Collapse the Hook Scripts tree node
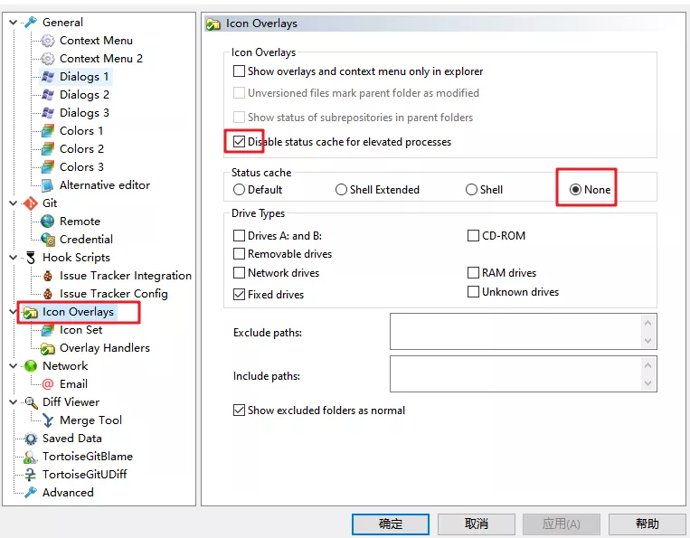Screen dimensions: 690x538 click(14, 258)
